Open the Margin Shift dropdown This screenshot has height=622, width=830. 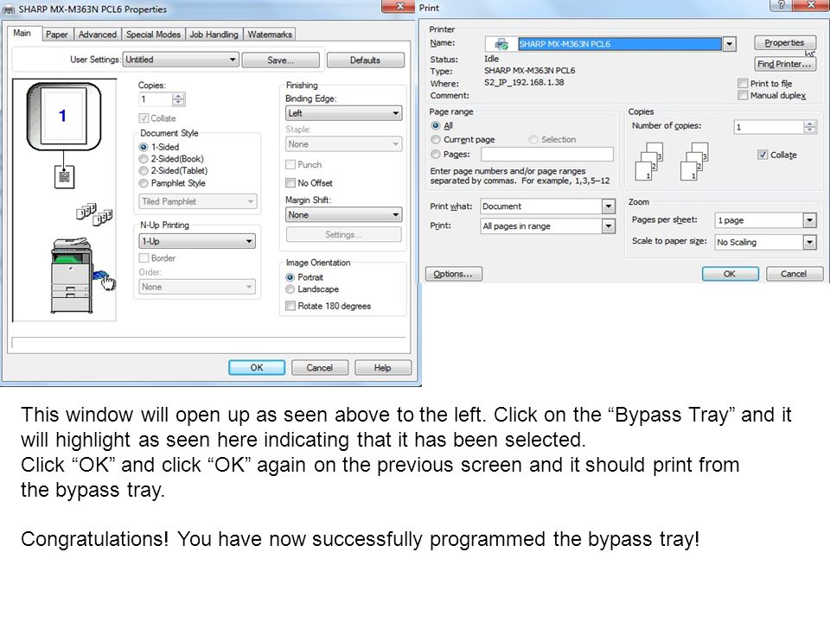click(x=343, y=215)
